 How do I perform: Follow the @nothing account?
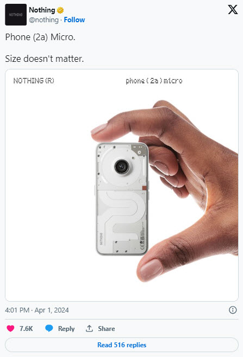74,20
